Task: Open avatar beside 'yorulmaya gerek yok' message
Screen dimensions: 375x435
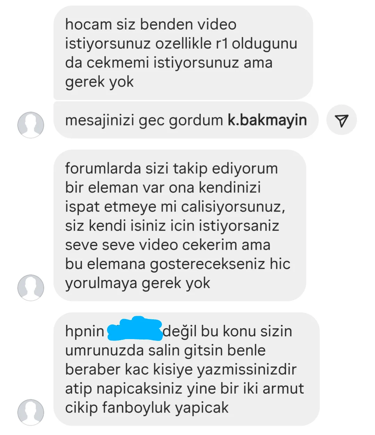Action: (x=31, y=288)
